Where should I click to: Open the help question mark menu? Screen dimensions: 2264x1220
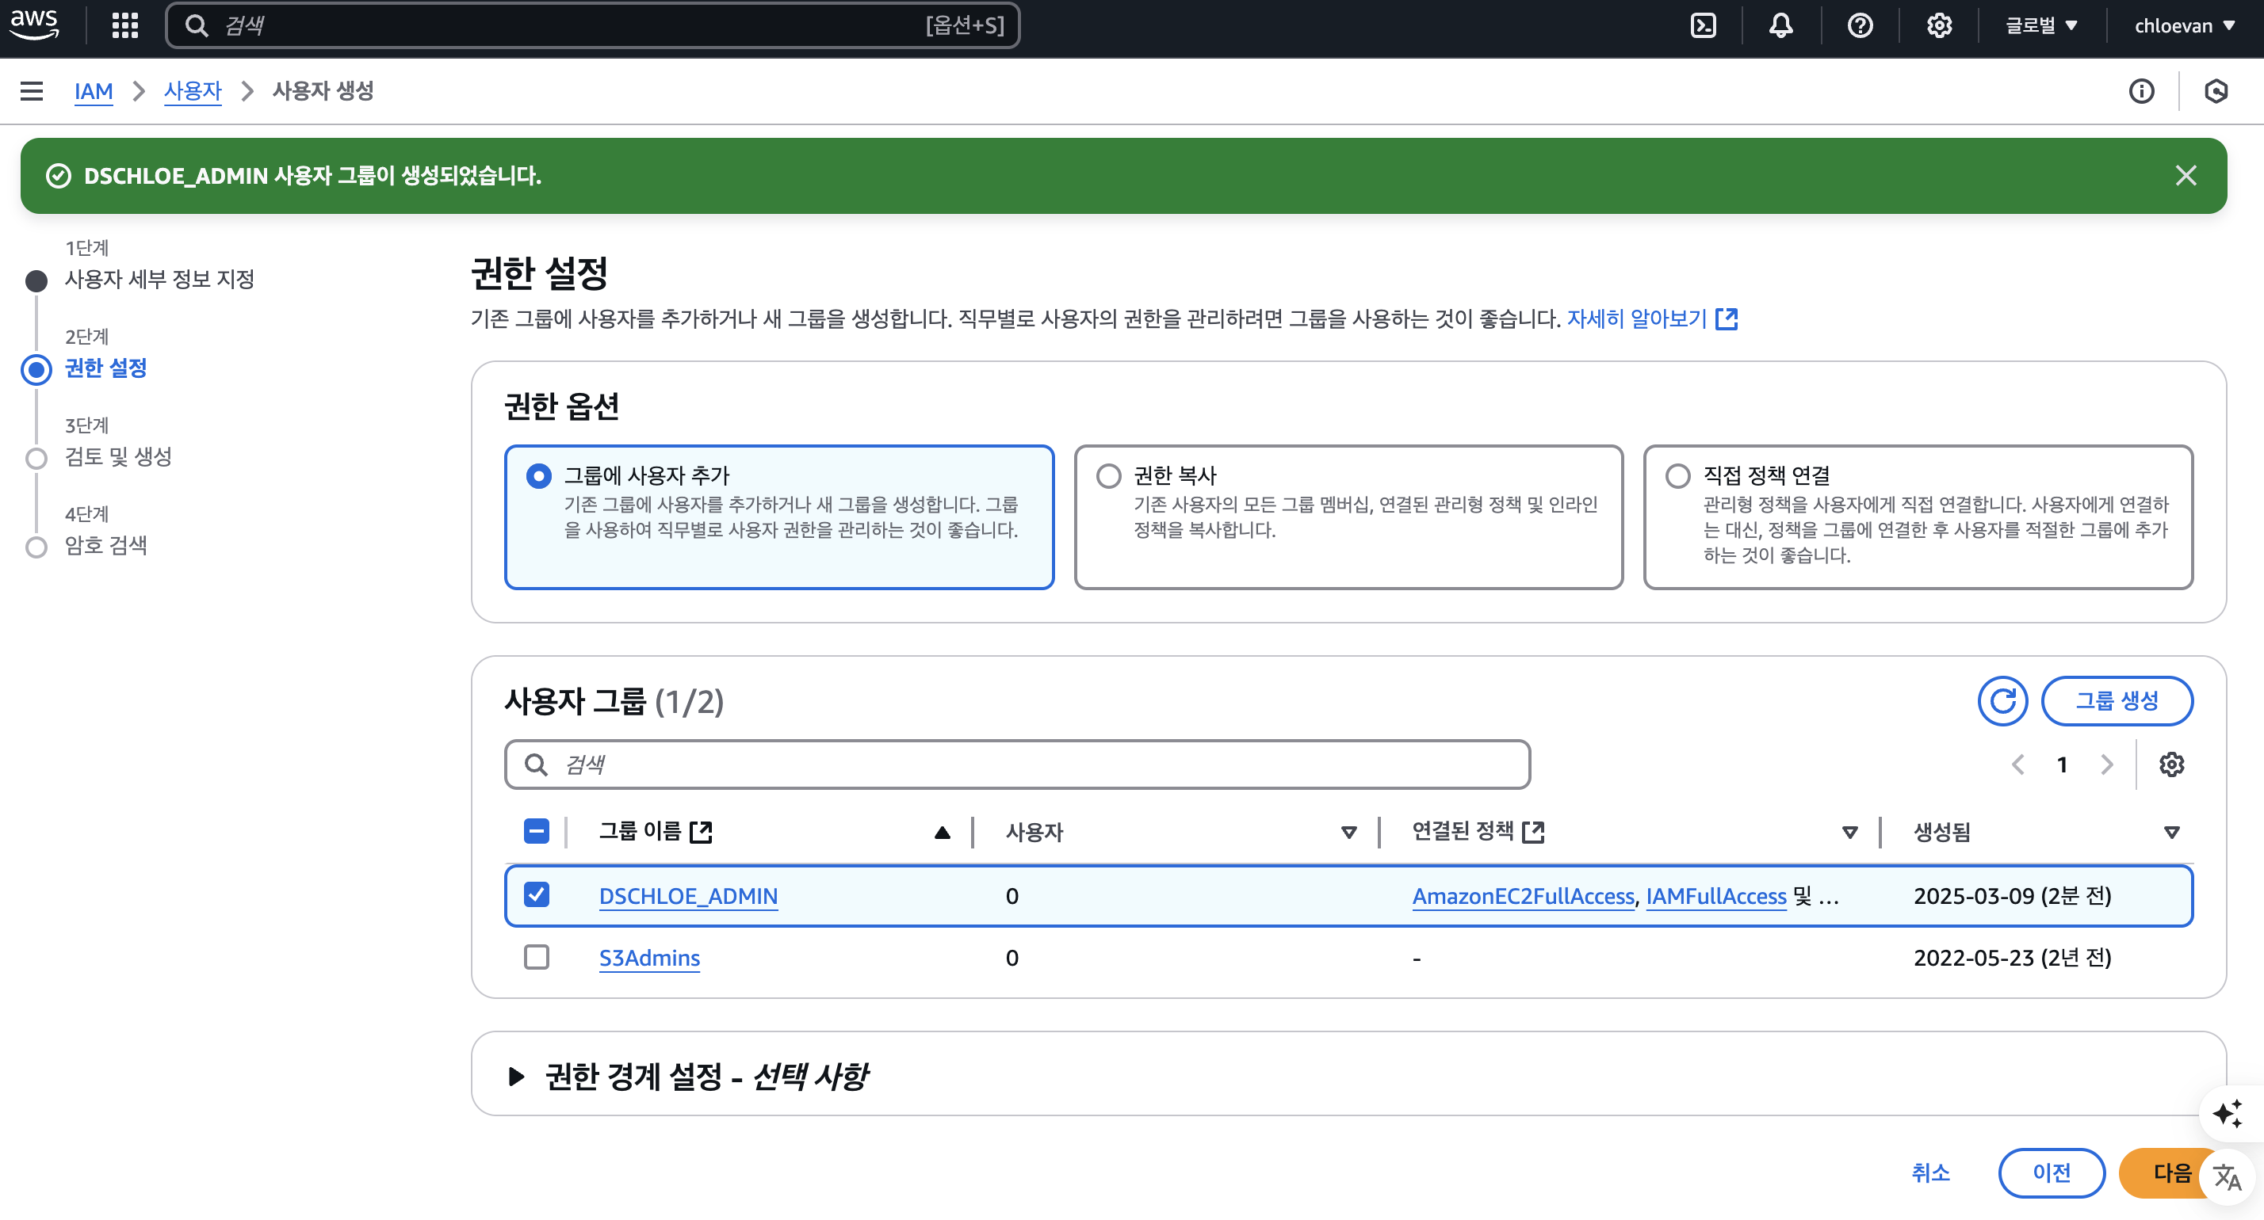pos(1860,25)
